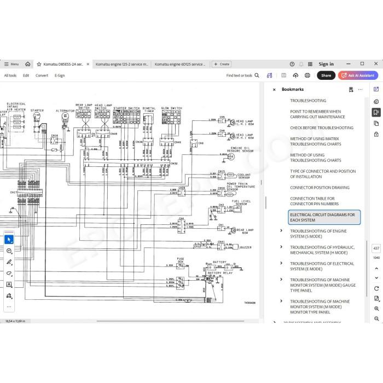Open CONNECTOR POSITION DRAWING bookmark

320,188
